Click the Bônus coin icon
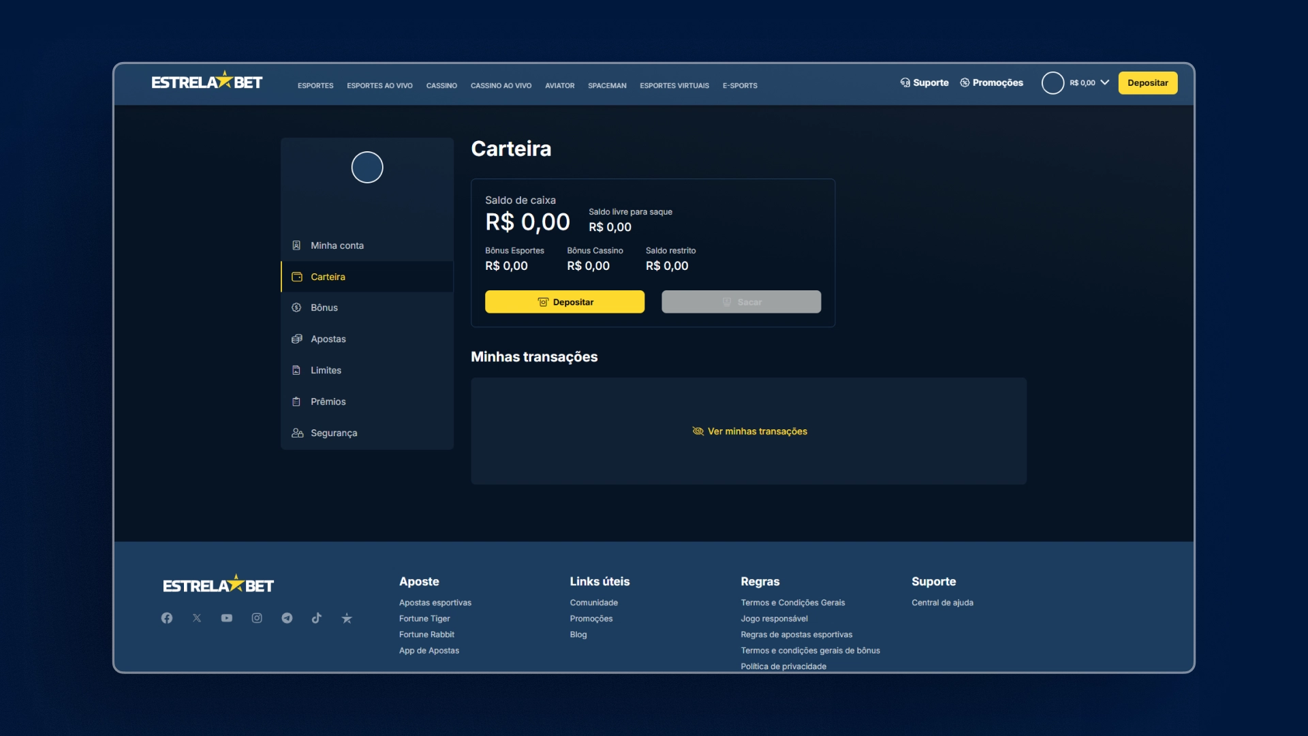The height and width of the screenshot is (736, 1308). pyautogui.click(x=296, y=307)
